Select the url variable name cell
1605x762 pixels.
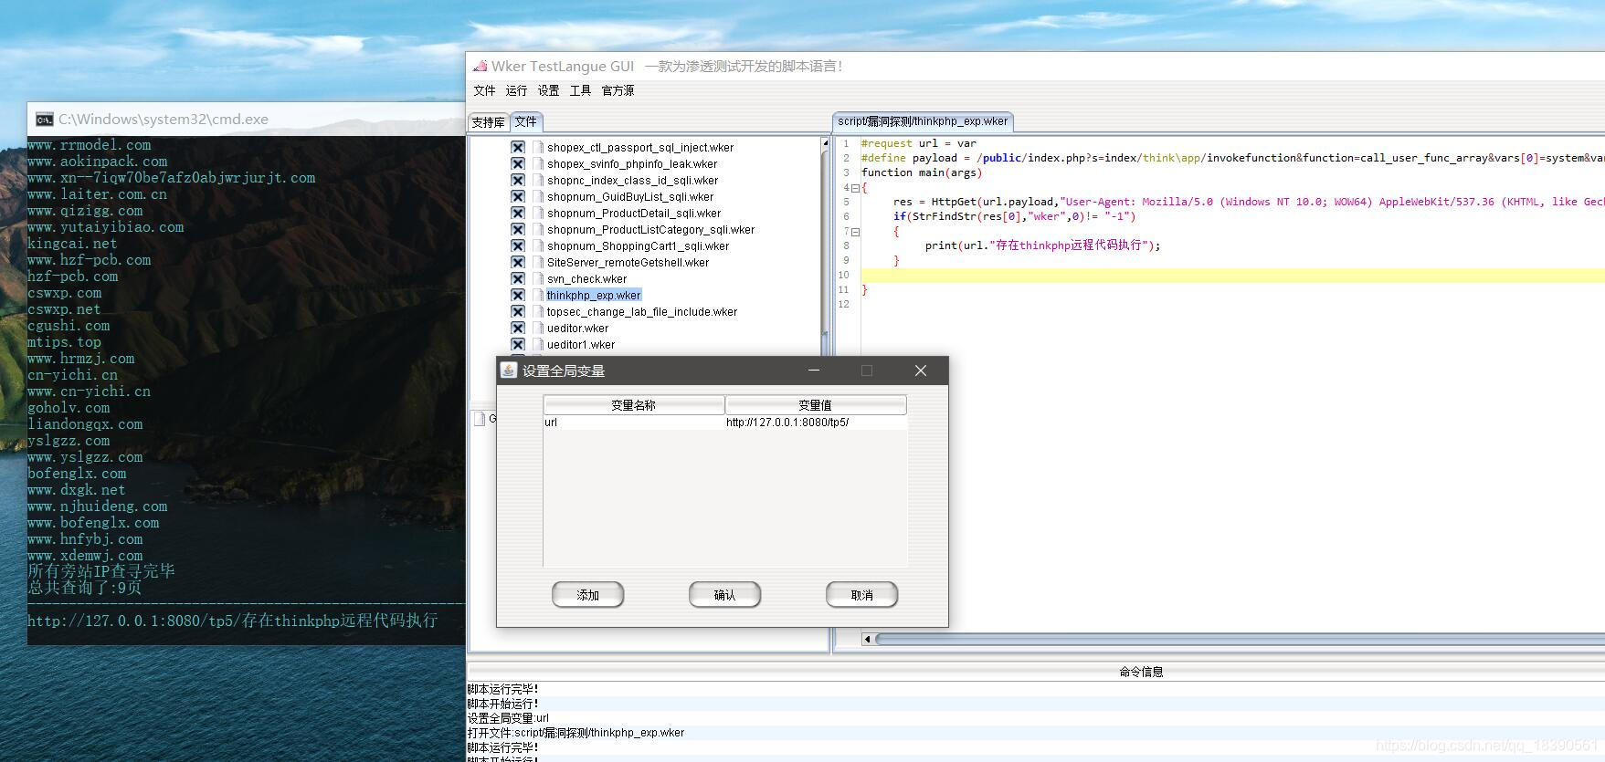634,423
